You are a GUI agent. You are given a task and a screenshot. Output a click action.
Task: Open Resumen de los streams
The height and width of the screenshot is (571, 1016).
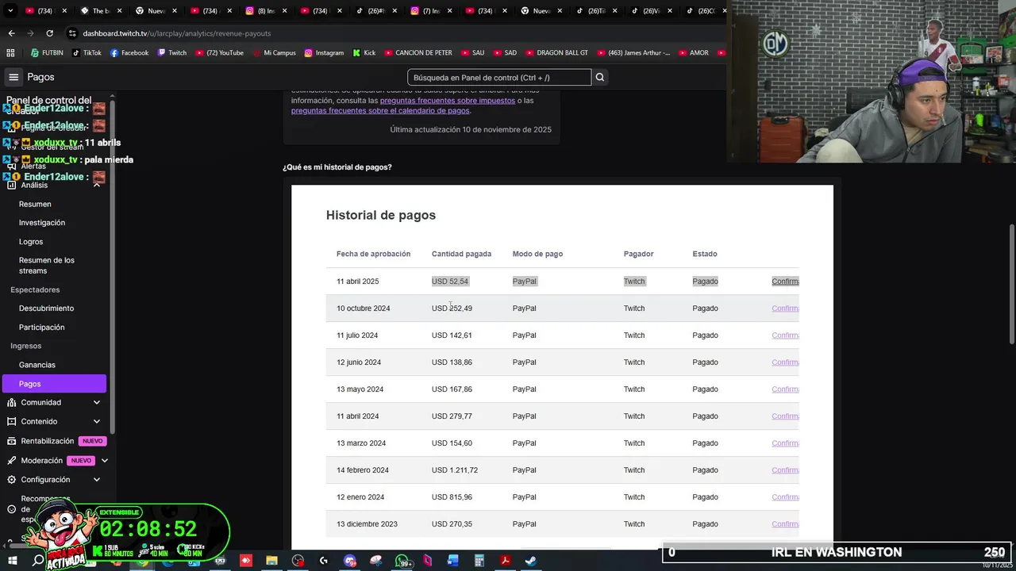[x=47, y=266]
